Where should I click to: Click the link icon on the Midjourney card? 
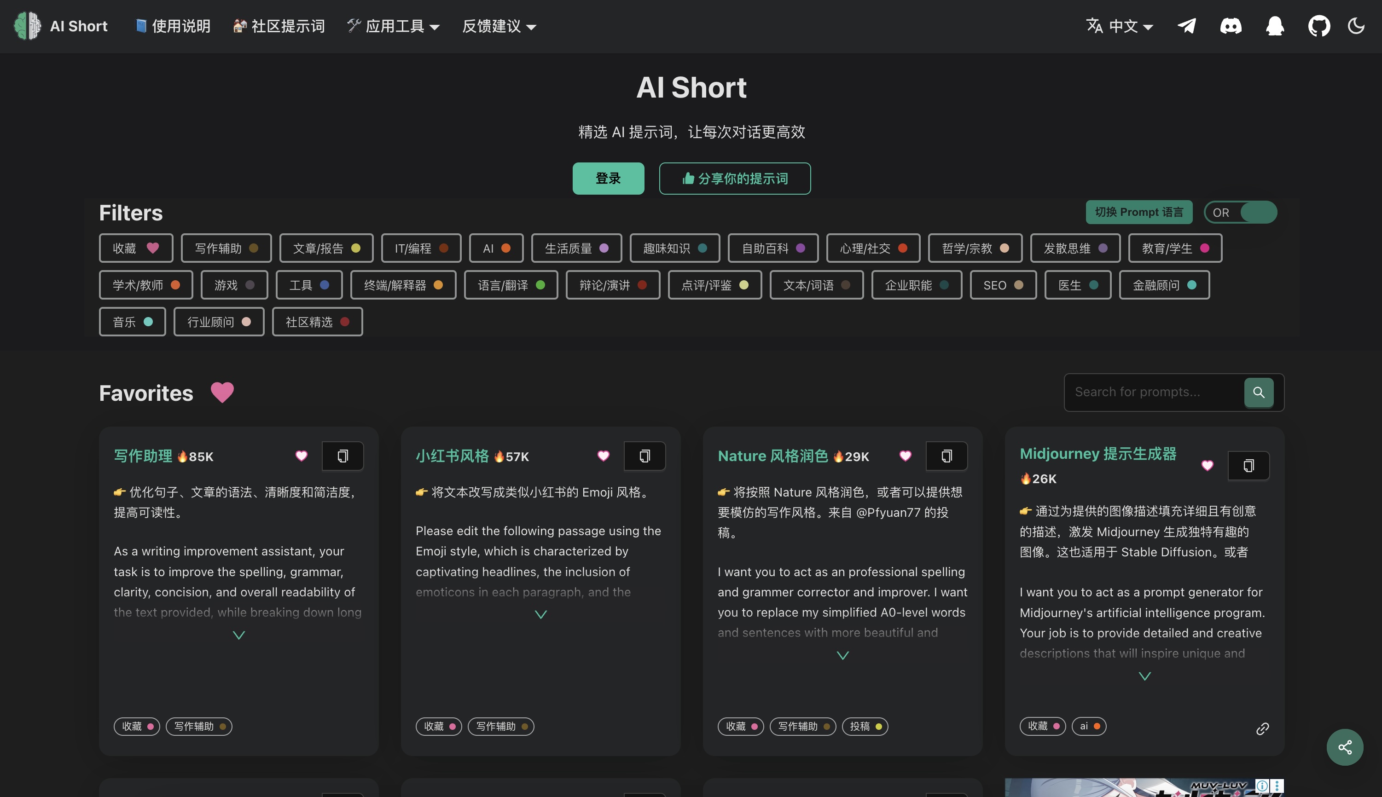pyautogui.click(x=1263, y=728)
